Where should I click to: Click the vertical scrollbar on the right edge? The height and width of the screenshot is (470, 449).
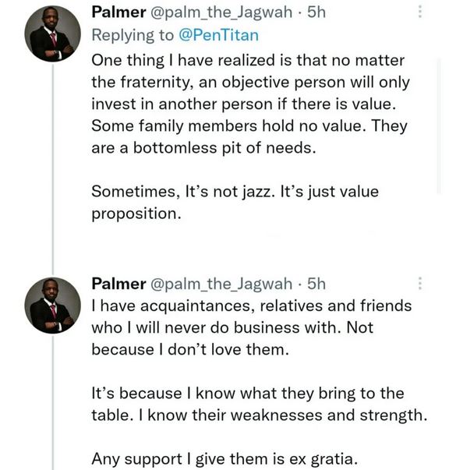(439, 126)
